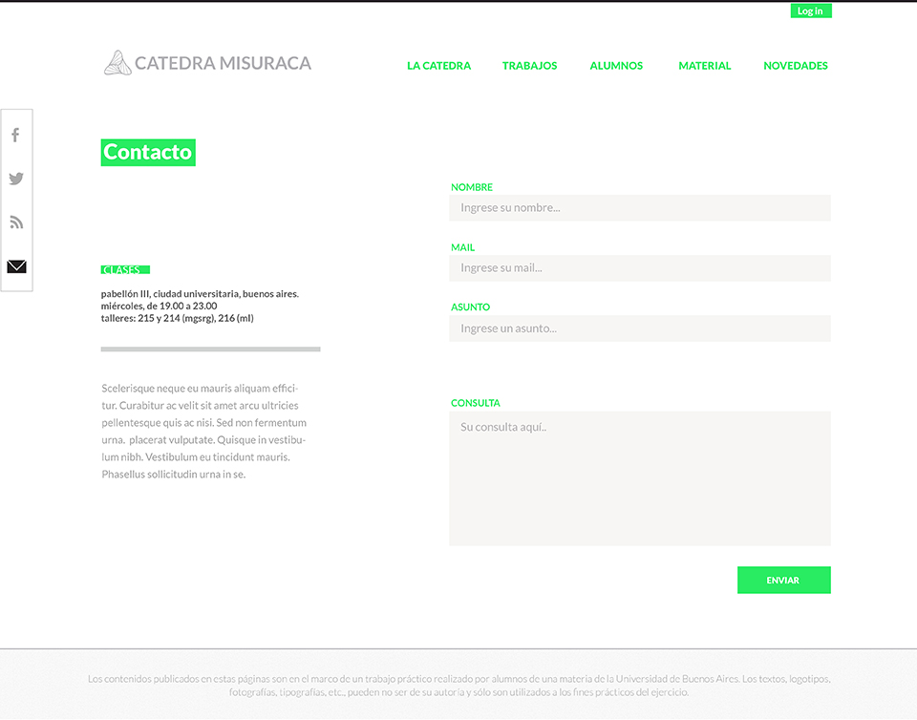Open the ALUMNOS navigation item
Image resolution: width=917 pixels, height=720 pixels.
point(616,66)
